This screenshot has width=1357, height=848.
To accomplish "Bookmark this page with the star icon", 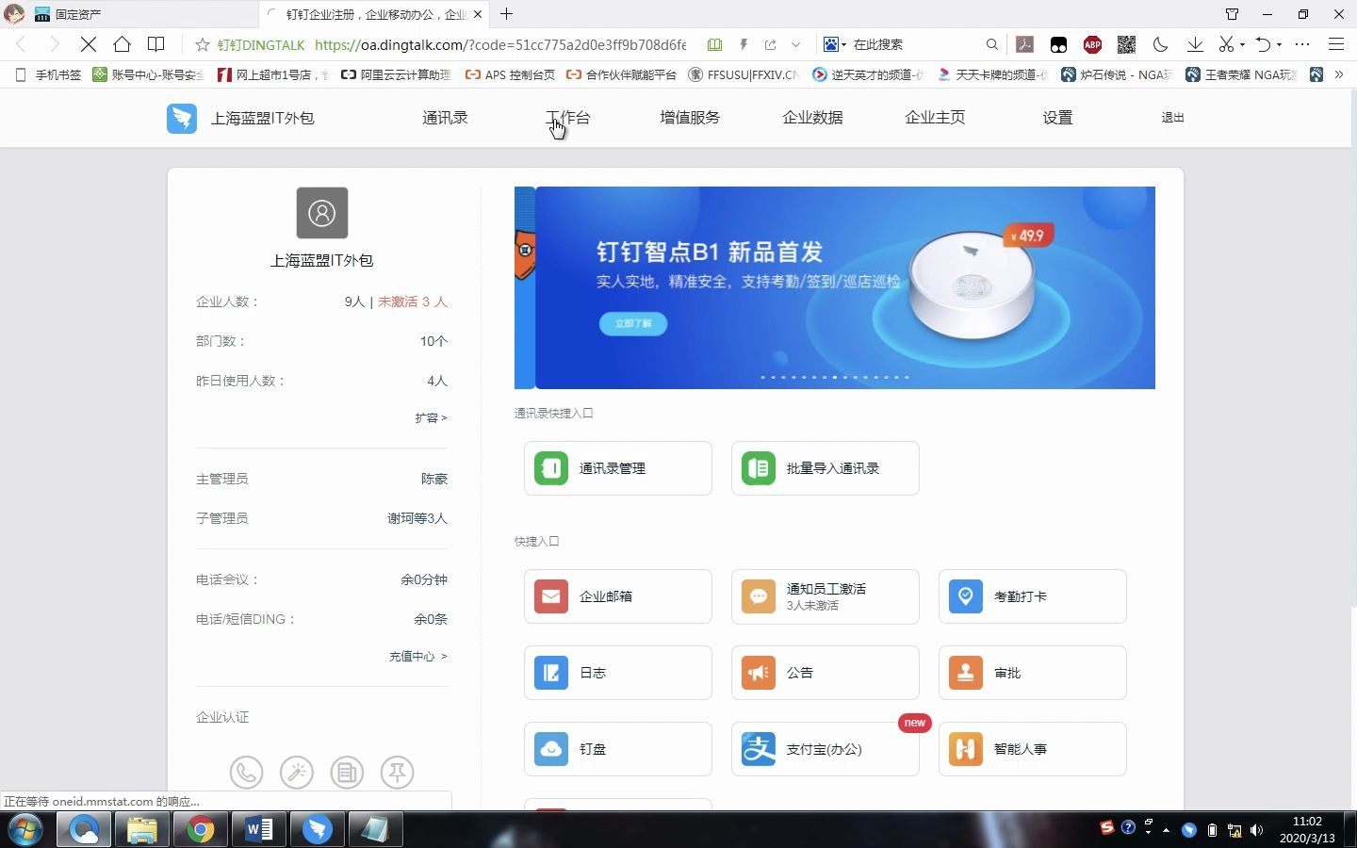I will click(202, 44).
